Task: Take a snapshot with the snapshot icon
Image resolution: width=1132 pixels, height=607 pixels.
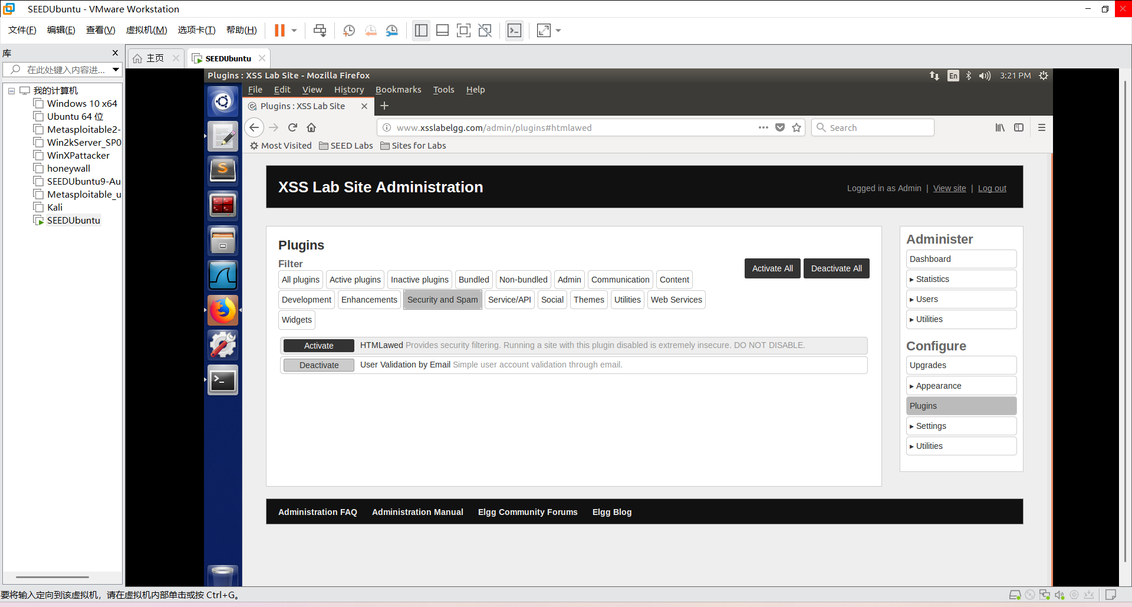Action: [349, 30]
